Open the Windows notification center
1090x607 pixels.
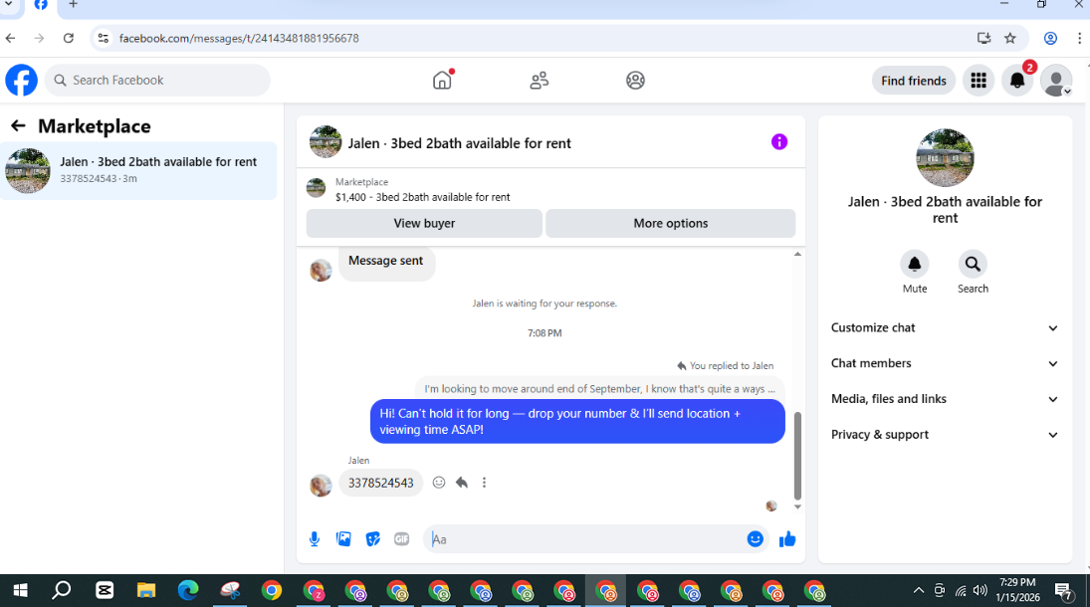coord(1063,591)
